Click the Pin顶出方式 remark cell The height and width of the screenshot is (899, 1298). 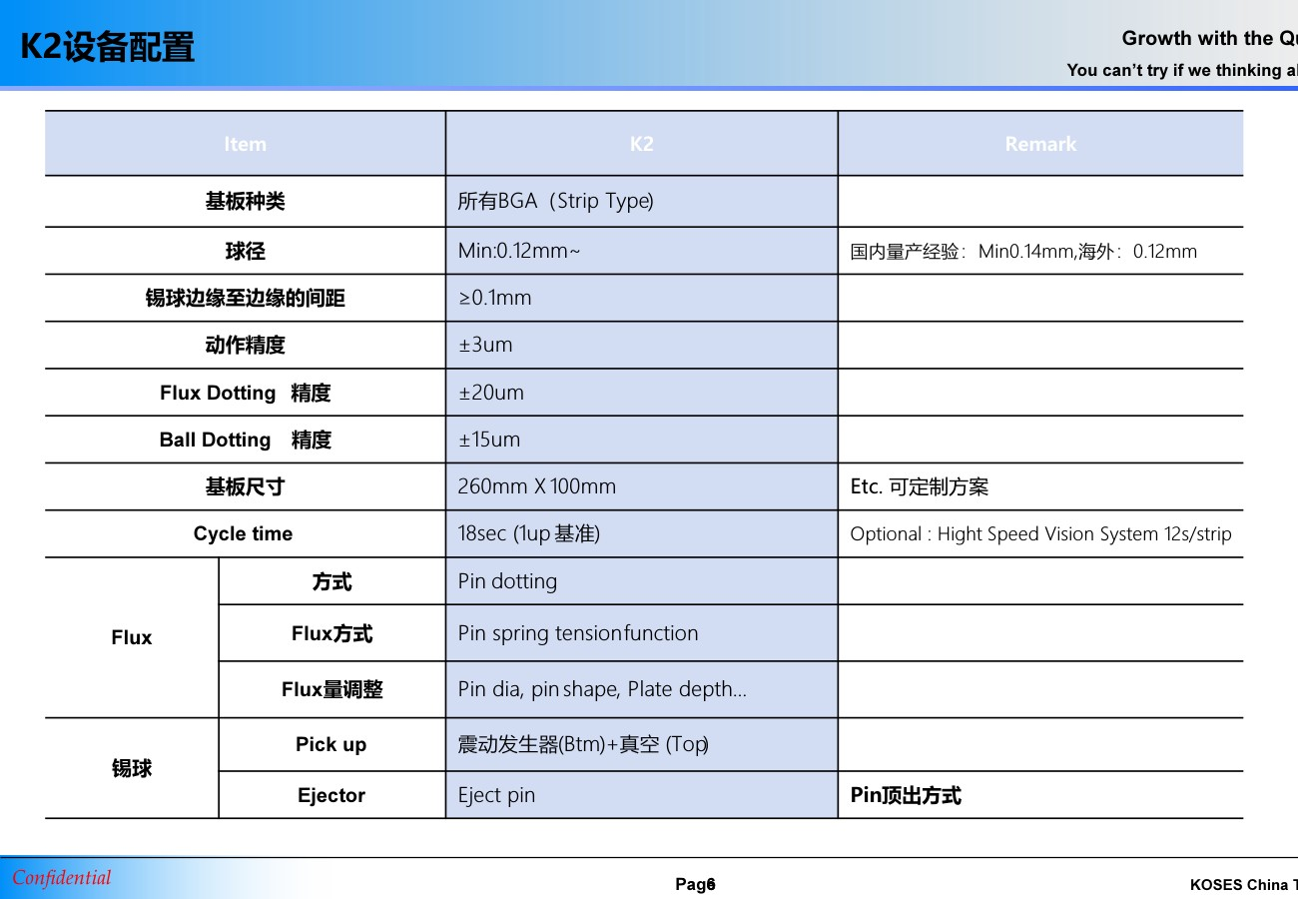(906, 796)
